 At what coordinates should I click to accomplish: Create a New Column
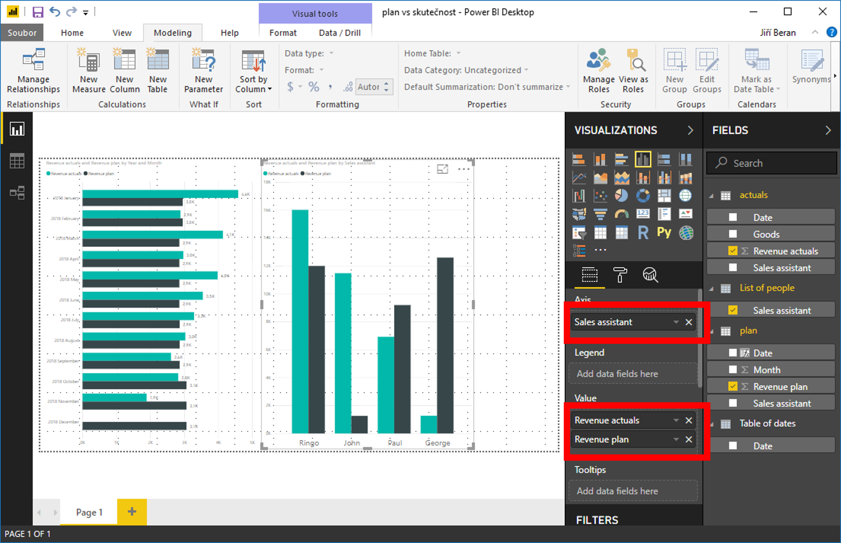pos(125,71)
